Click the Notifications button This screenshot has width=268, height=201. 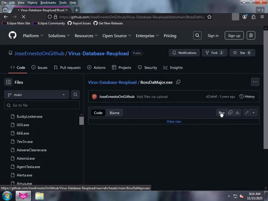pyautogui.click(x=184, y=53)
